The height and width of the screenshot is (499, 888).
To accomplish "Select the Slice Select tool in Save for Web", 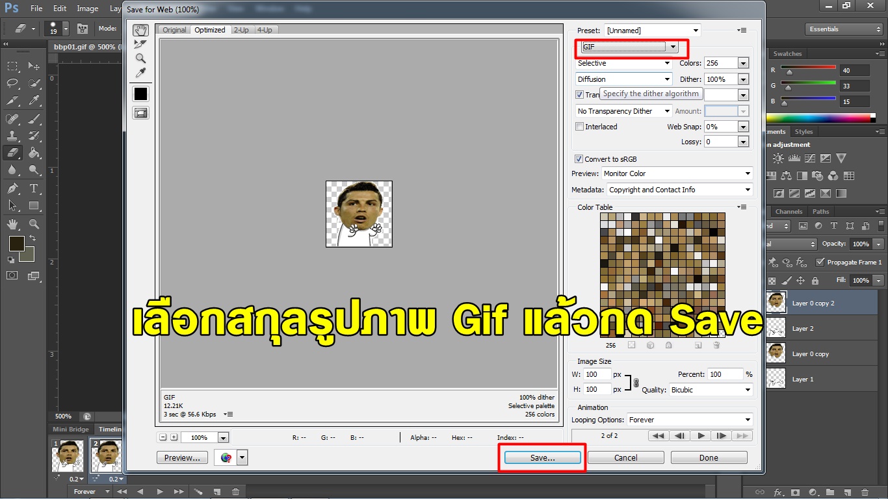I will pos(140,44).
